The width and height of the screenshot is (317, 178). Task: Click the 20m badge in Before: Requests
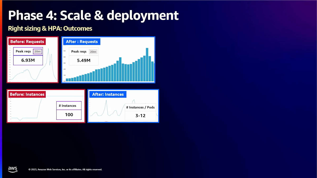[x=38, y=51]
